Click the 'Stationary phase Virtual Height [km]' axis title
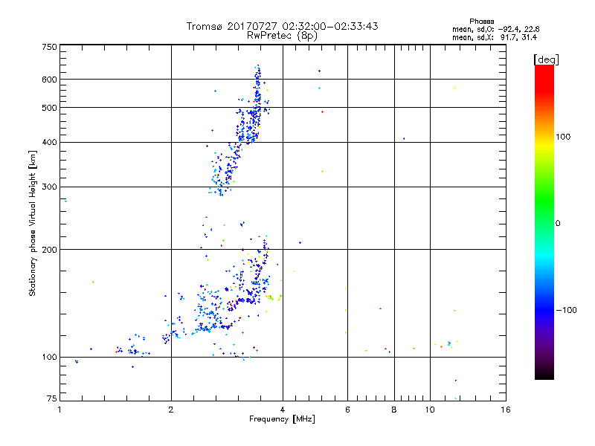595x446 pixels. (33, 223)
